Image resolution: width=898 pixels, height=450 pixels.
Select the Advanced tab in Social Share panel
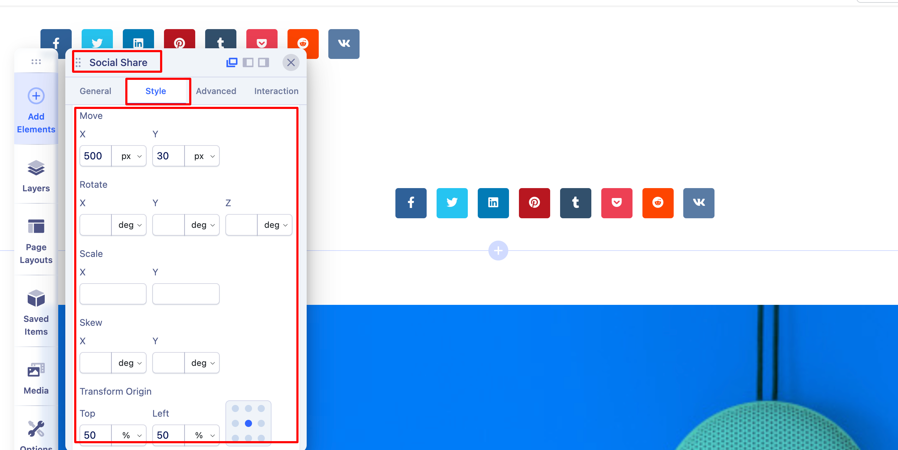click(x=216, y=91)
